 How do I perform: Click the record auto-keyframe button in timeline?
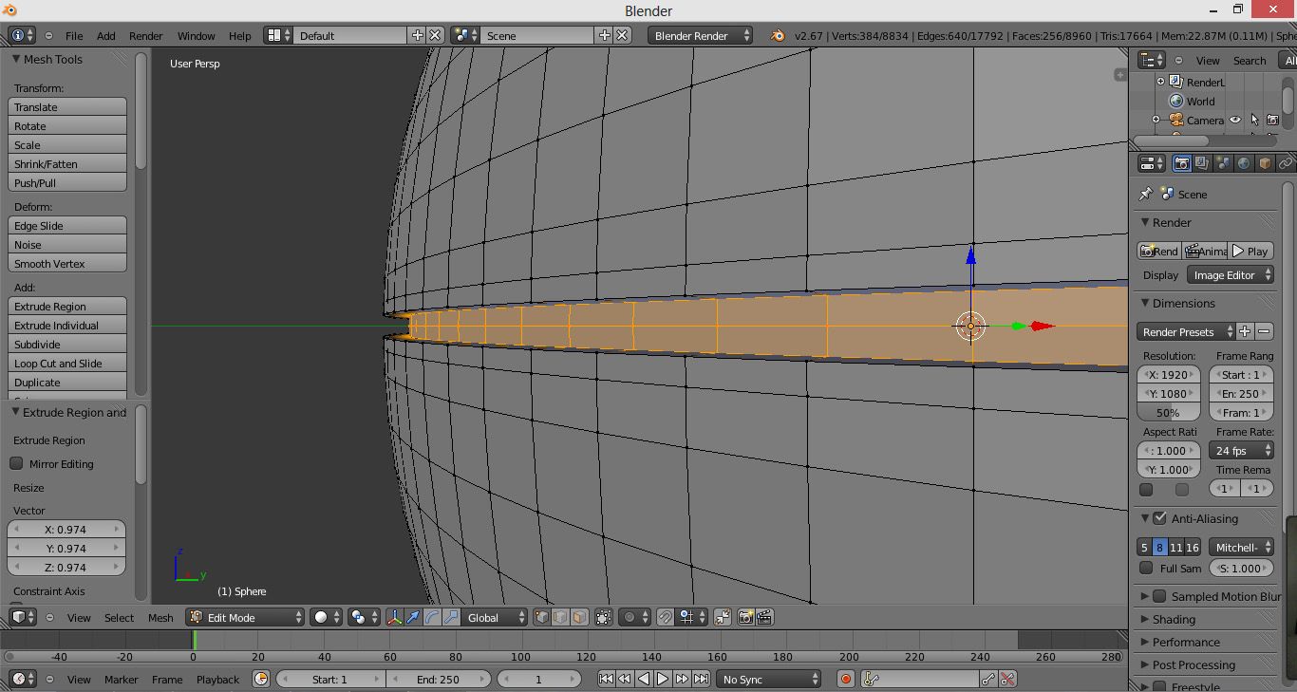click(846, 680)
